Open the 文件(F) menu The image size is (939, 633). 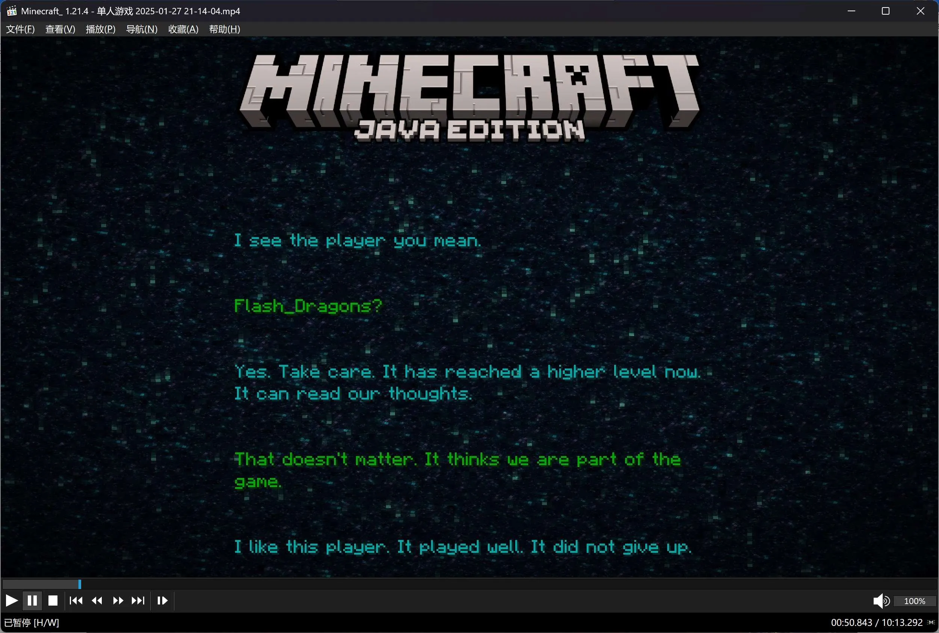pos(20,29)
